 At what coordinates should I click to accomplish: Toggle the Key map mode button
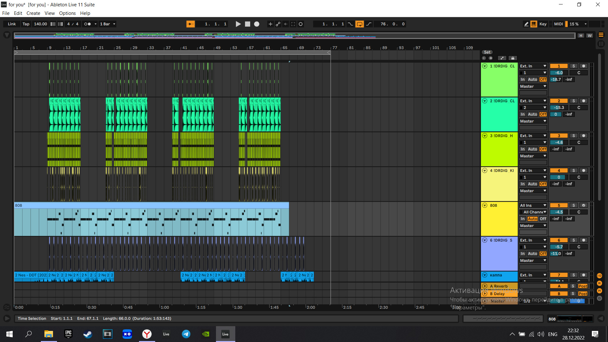coord(543,24)
